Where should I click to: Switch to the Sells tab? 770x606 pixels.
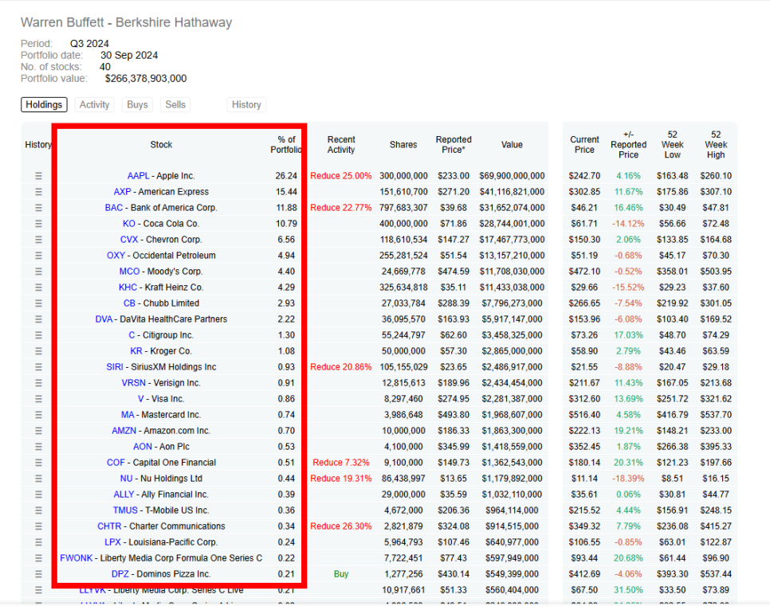tap(175, 104)
